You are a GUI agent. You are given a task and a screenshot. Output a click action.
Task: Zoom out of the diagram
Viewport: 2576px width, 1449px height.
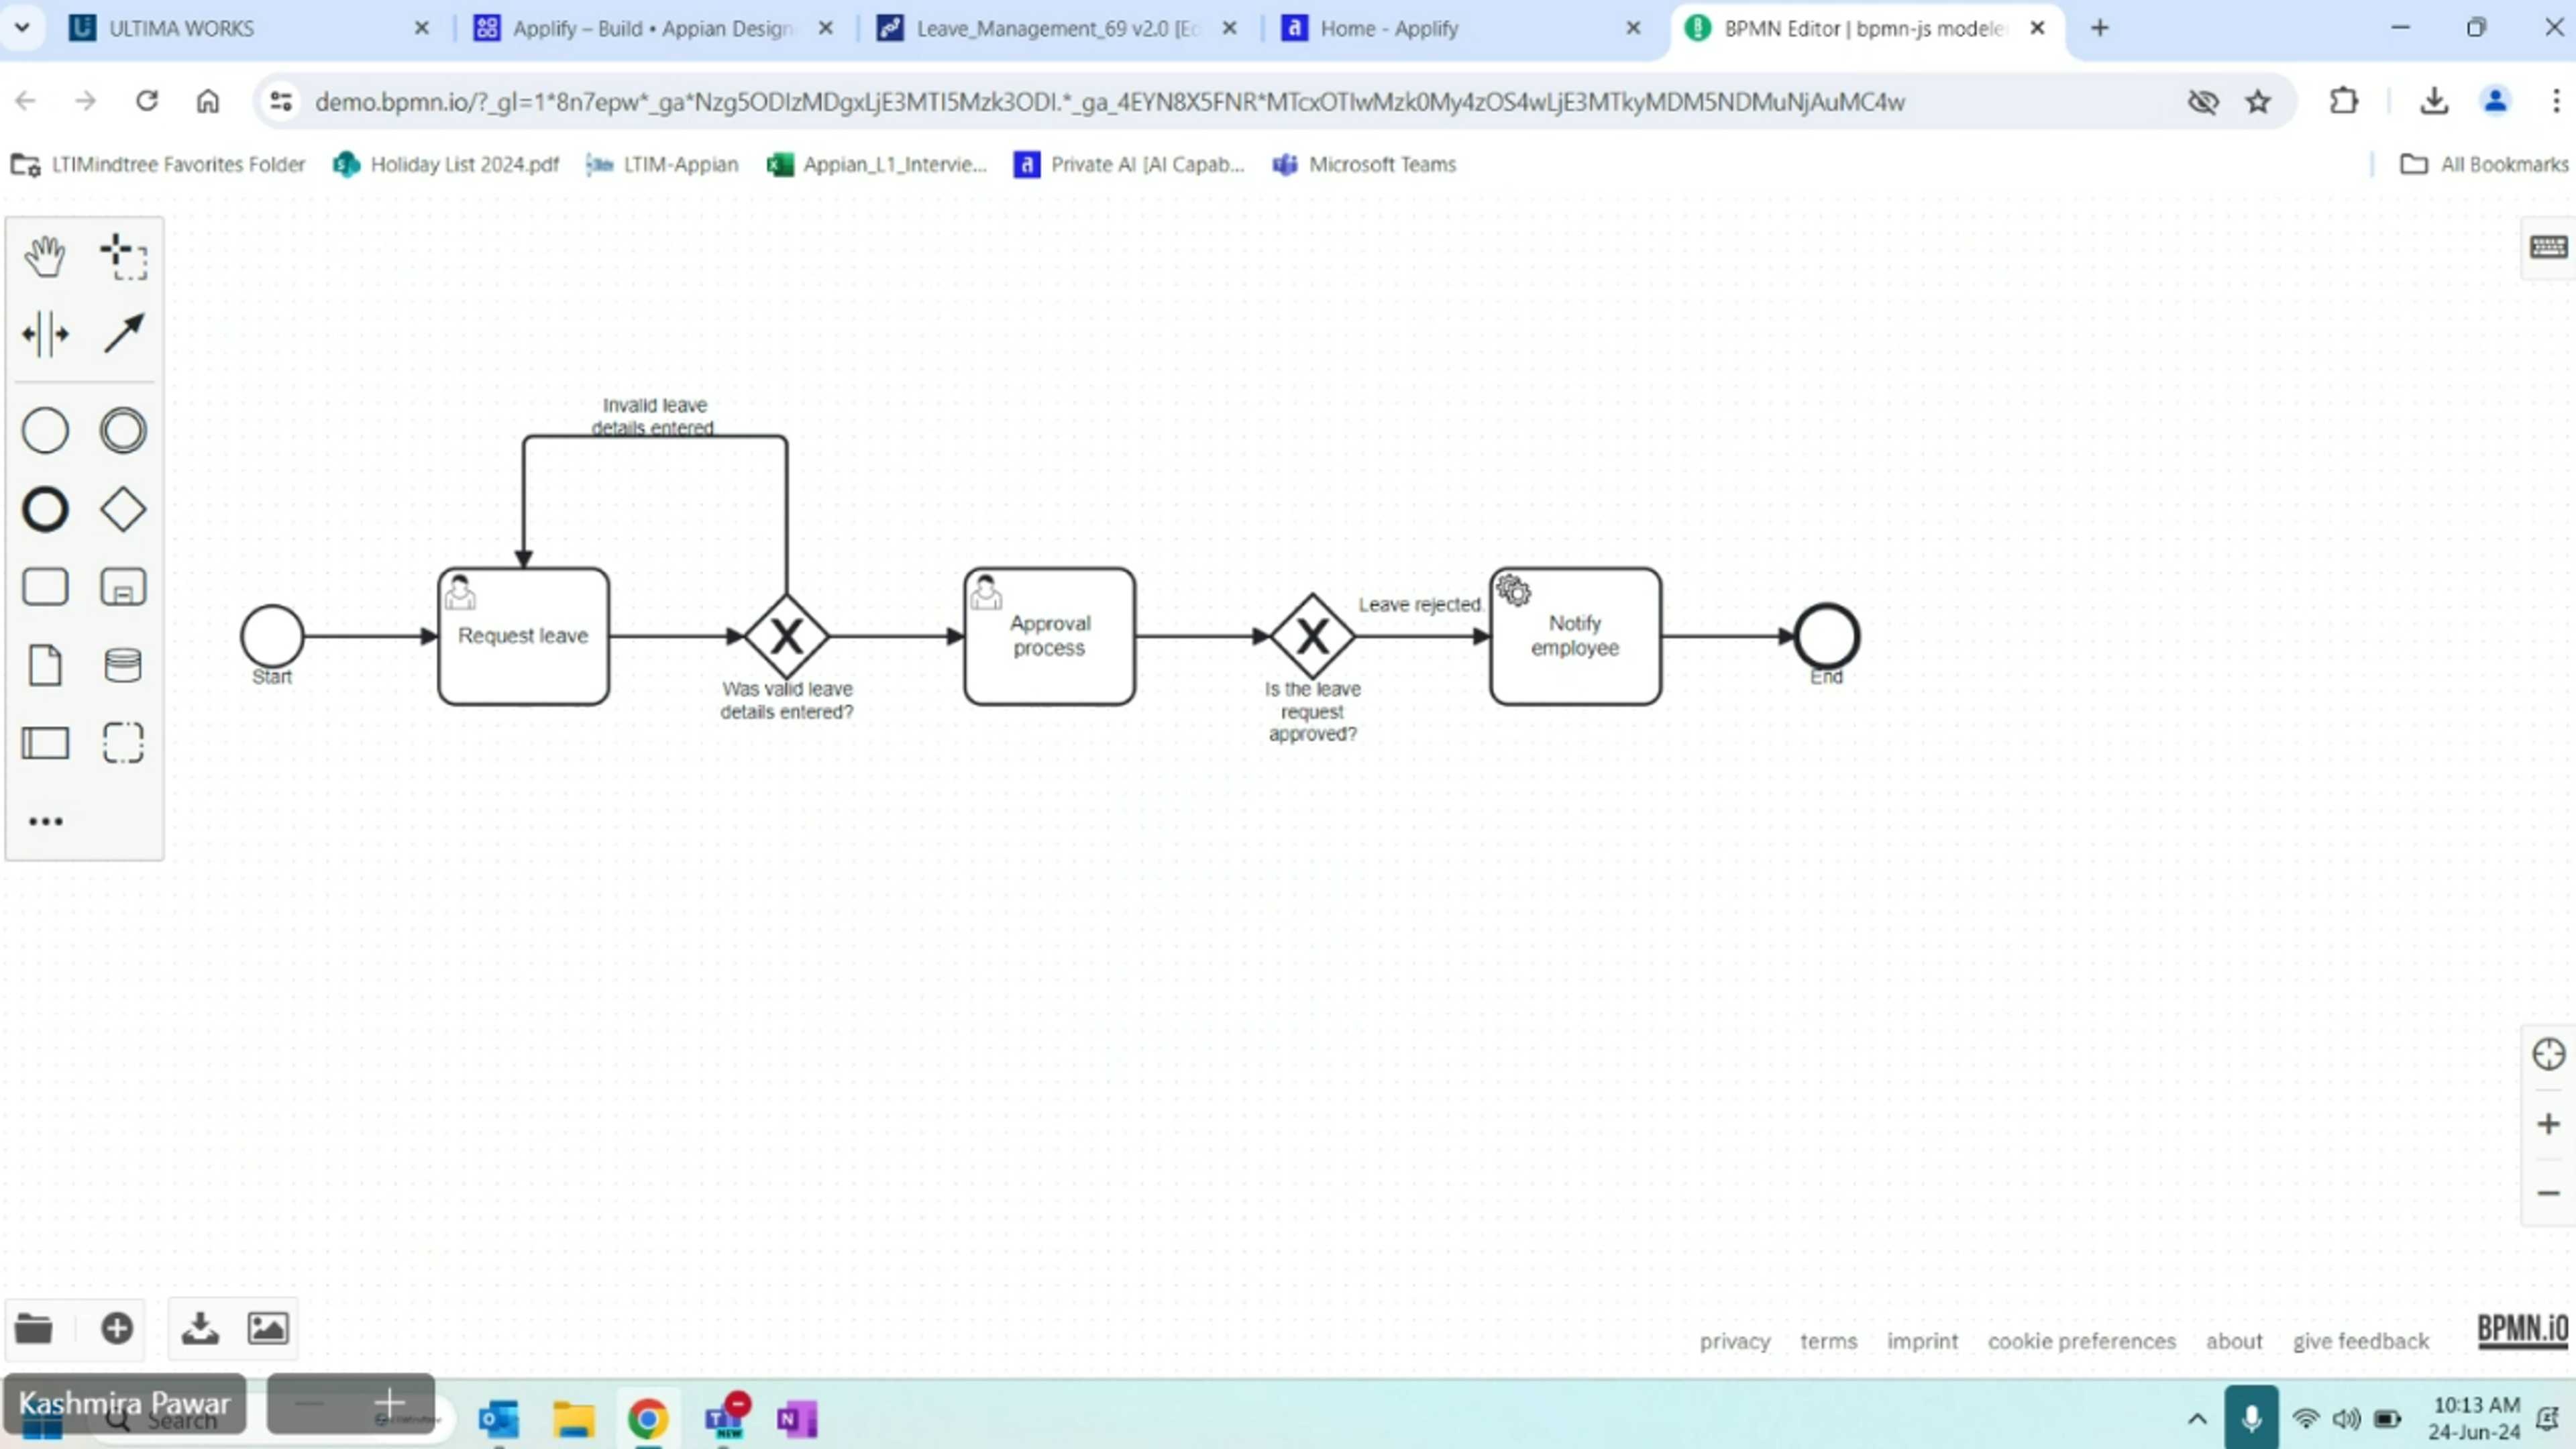[2548, 1193]
